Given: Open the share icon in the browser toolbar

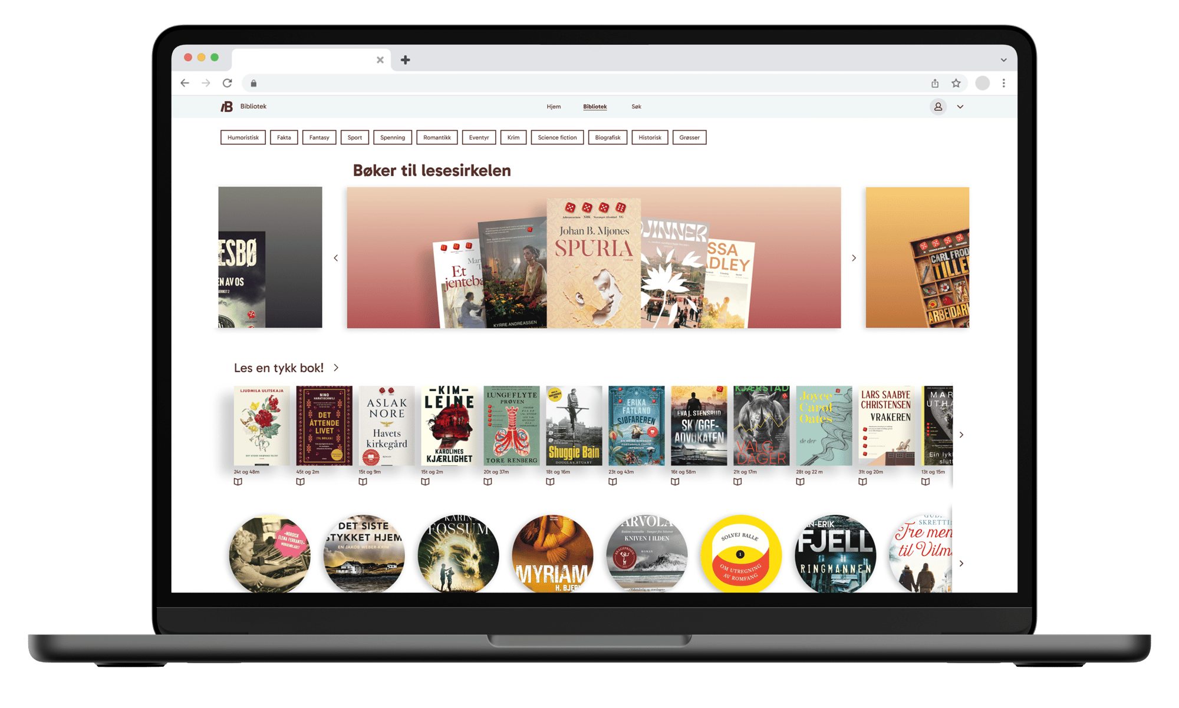Looking at the screenshot, I should (x=935, y=83).
